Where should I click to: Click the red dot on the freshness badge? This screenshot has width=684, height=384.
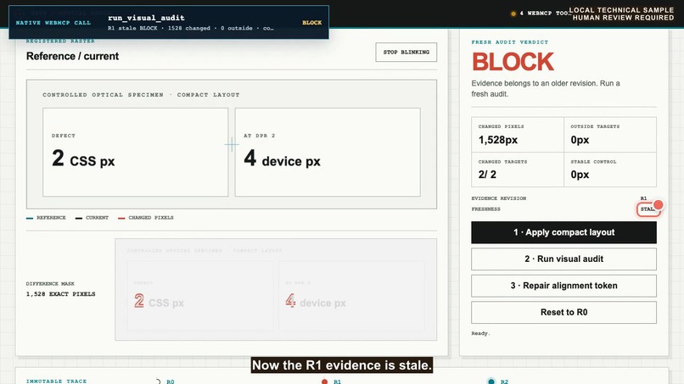click(659, 204)
